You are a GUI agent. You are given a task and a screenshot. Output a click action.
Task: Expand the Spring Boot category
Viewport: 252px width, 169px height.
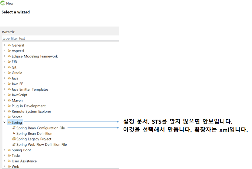tap(5, 150)
